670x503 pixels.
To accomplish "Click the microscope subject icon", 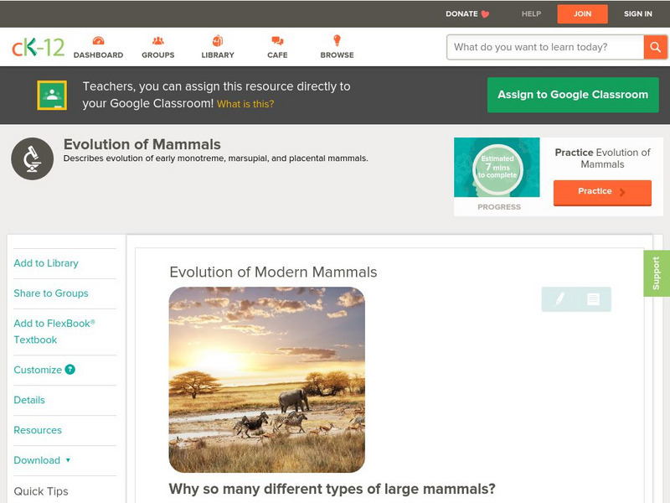I will tap(31, 158).
